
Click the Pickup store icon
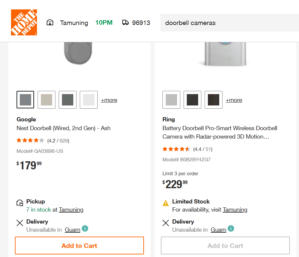[x=20, y=202]
